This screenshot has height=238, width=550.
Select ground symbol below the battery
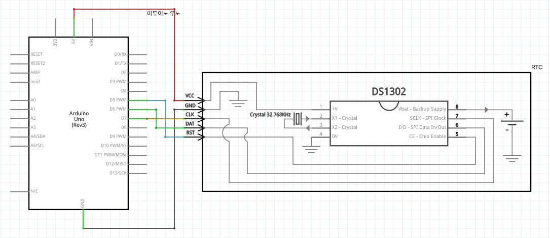click(x=512, y=158)
